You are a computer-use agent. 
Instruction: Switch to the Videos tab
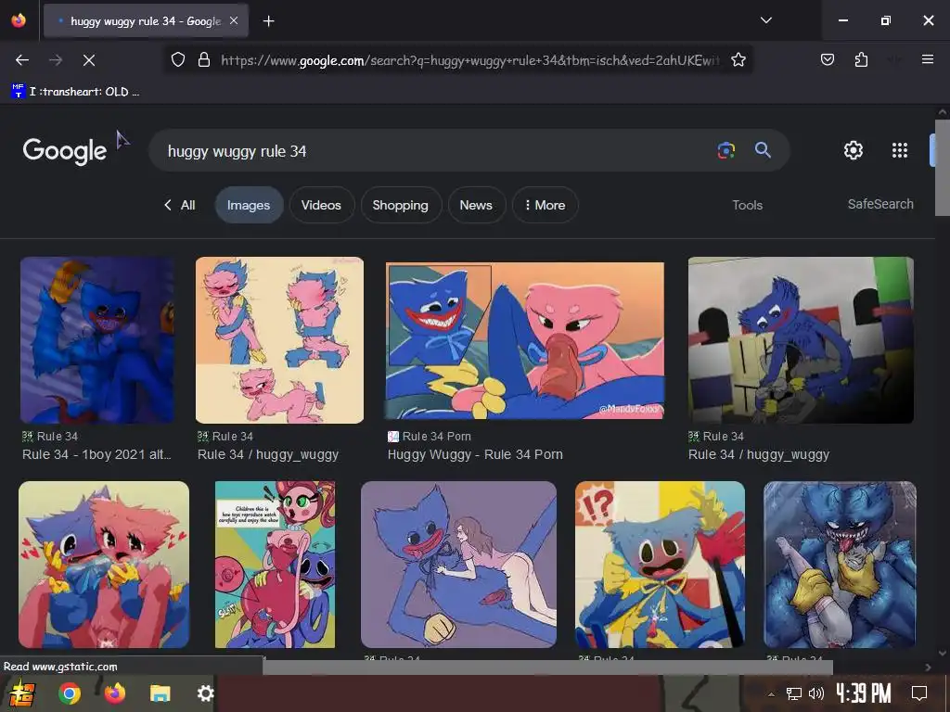tap(321, 205)
